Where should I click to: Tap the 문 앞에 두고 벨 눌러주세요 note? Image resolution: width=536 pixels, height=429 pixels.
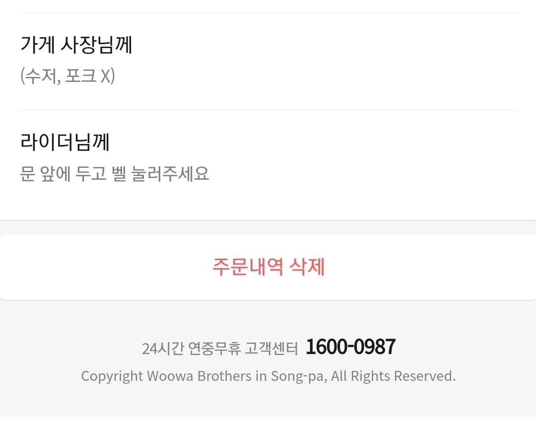(x=115, y=174)
